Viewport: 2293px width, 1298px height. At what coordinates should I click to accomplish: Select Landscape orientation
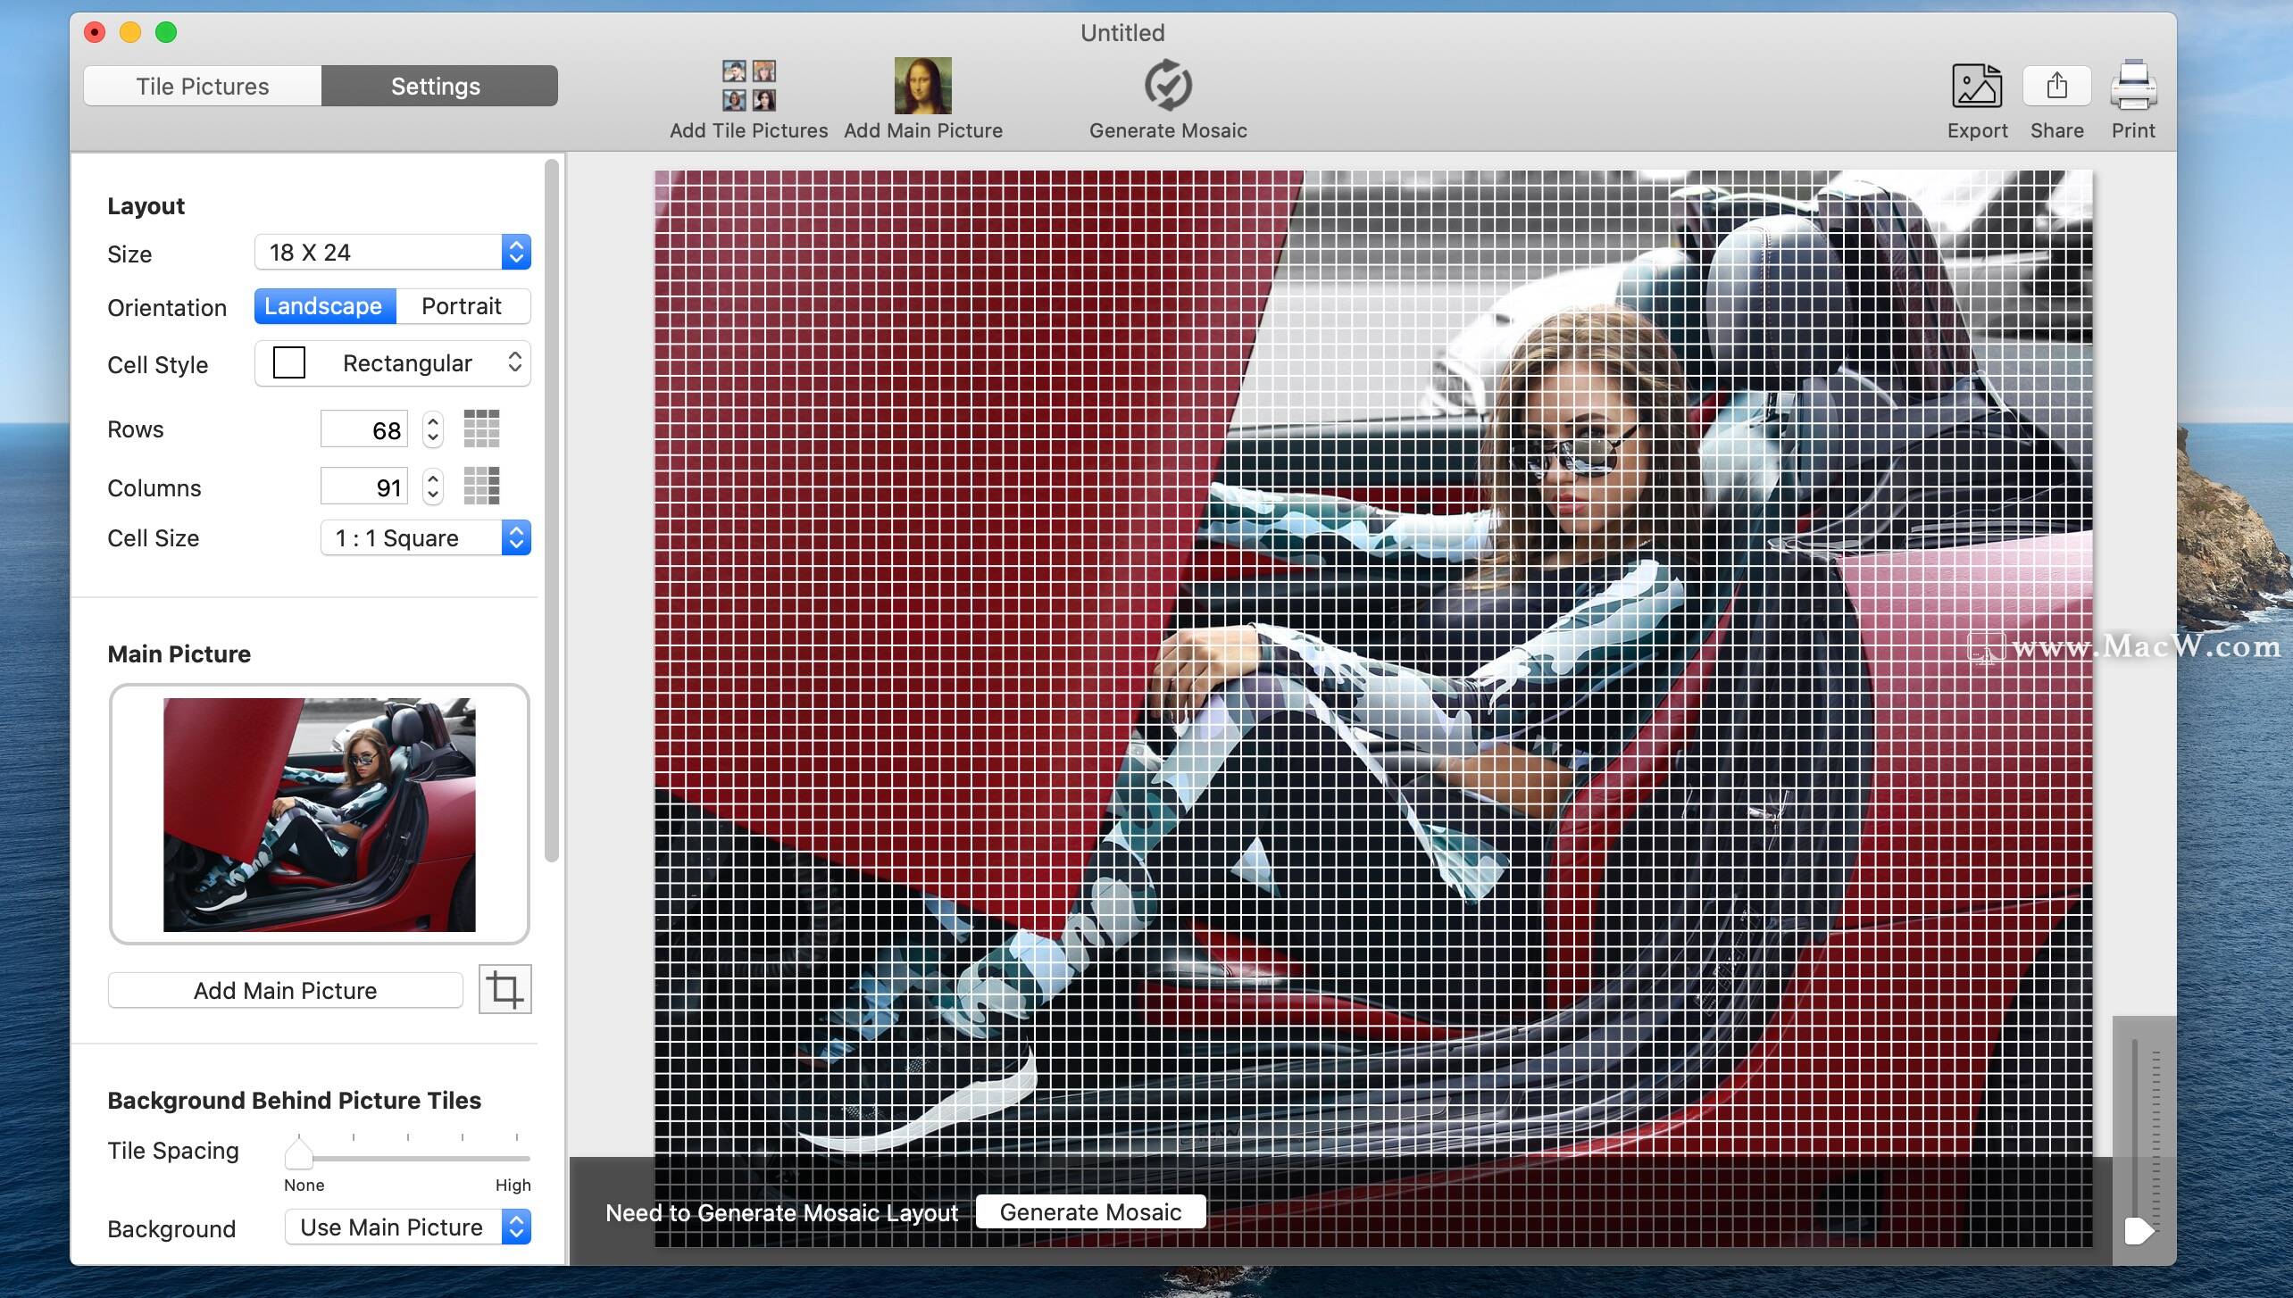click(x=325, y=306)
